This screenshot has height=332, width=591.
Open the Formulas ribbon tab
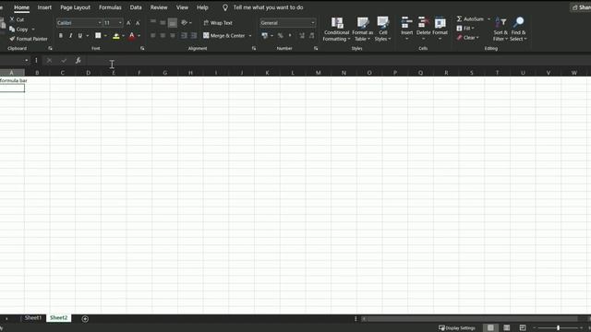[x=110, y=7]
